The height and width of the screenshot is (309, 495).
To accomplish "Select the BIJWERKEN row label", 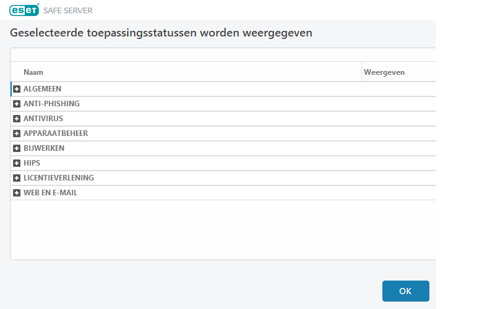I will click(44, 148).
